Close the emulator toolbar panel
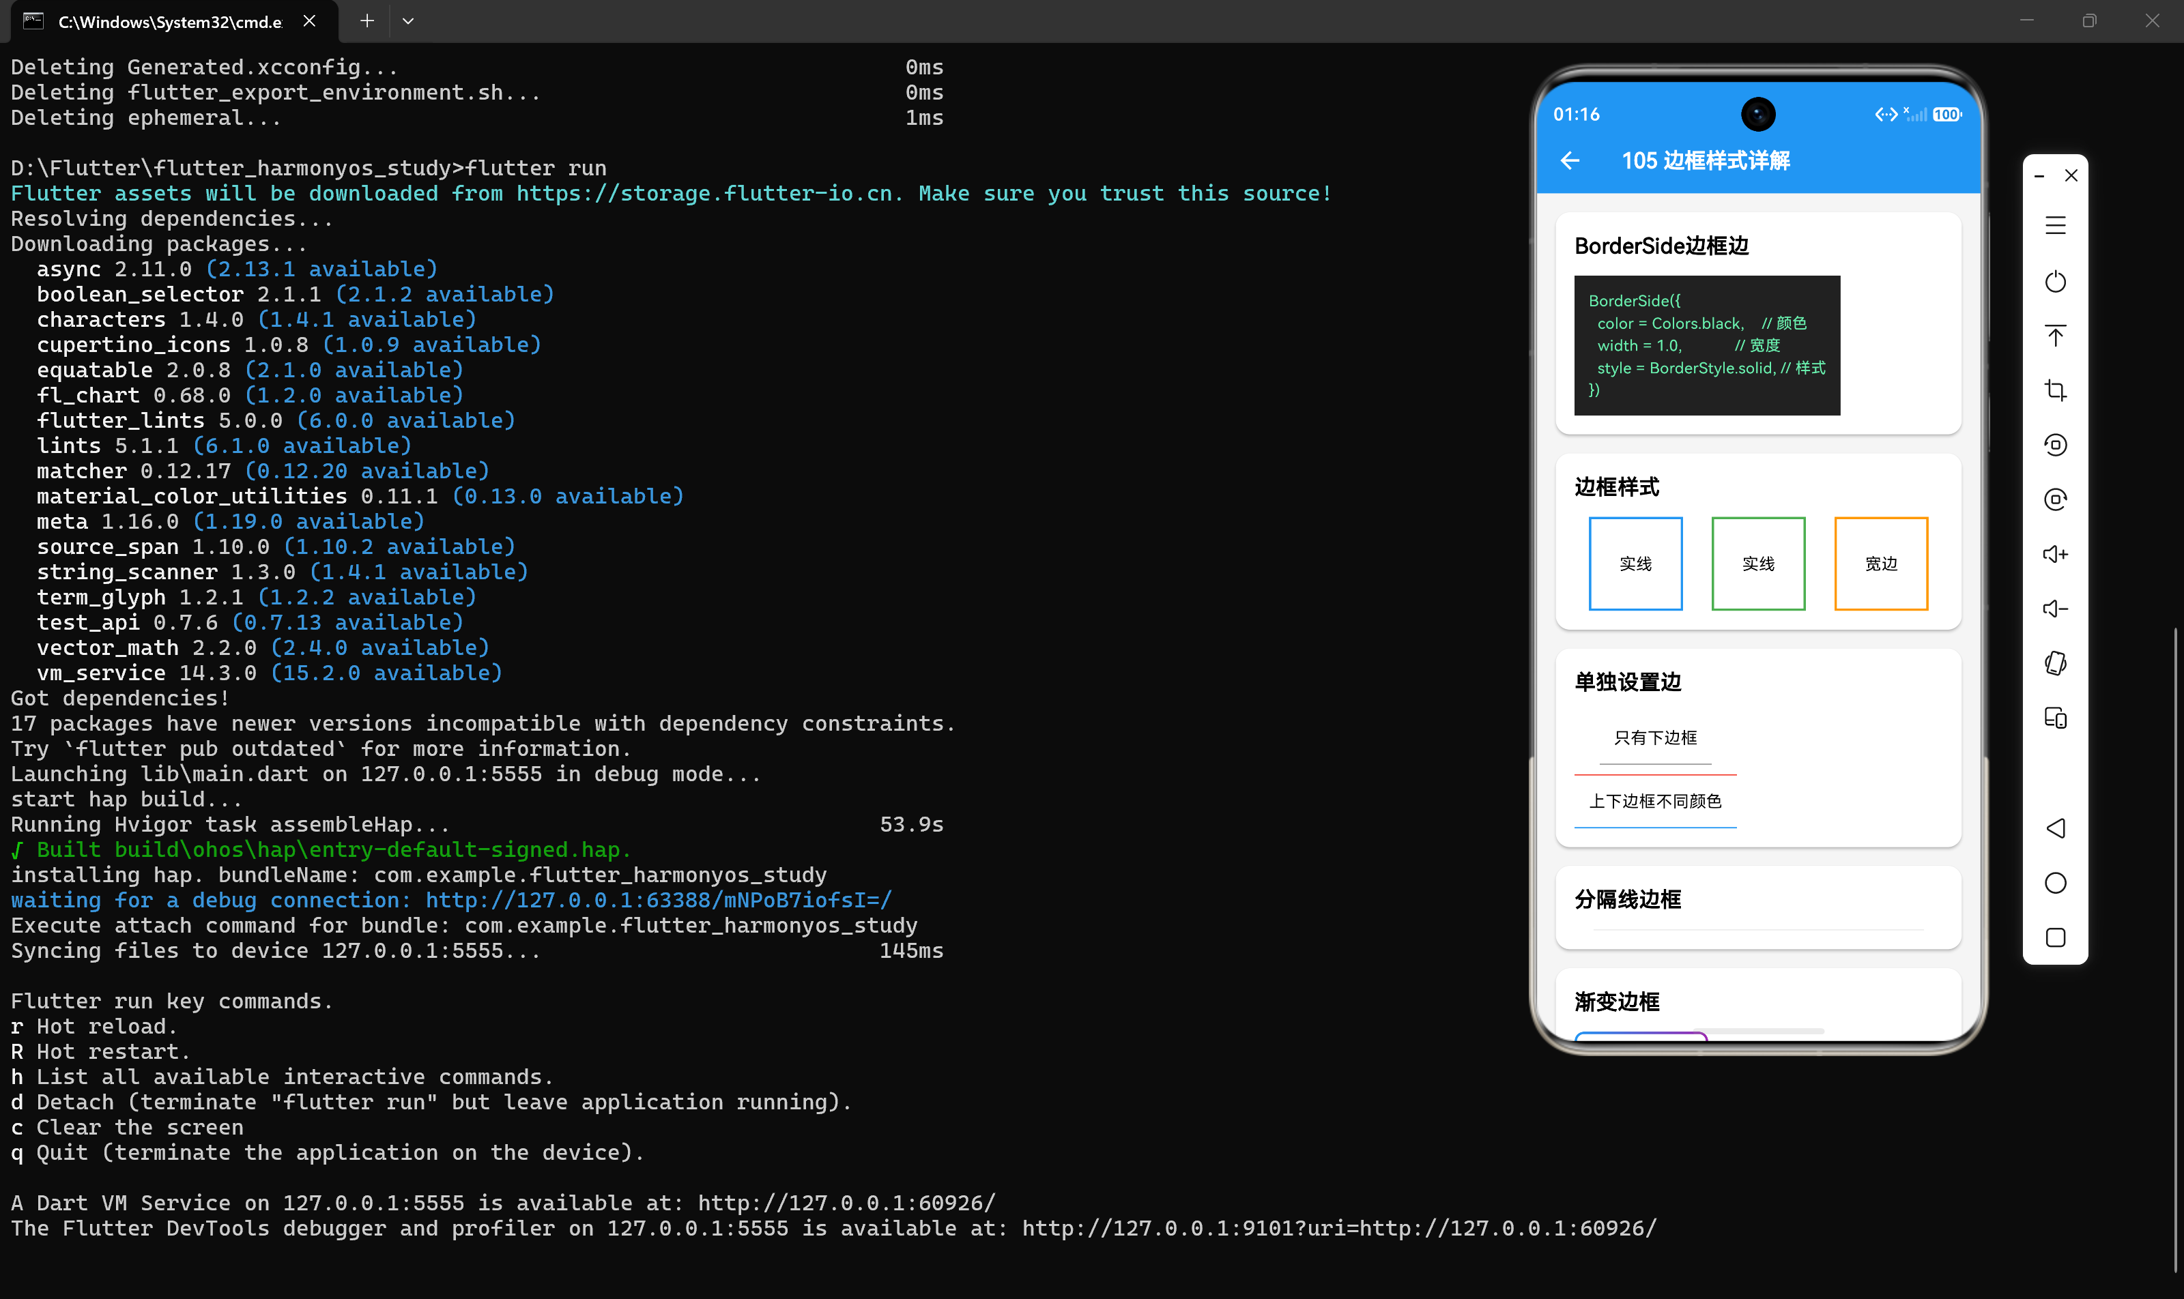This screenshot has width=2184, height=1299. click(2071, 176)
